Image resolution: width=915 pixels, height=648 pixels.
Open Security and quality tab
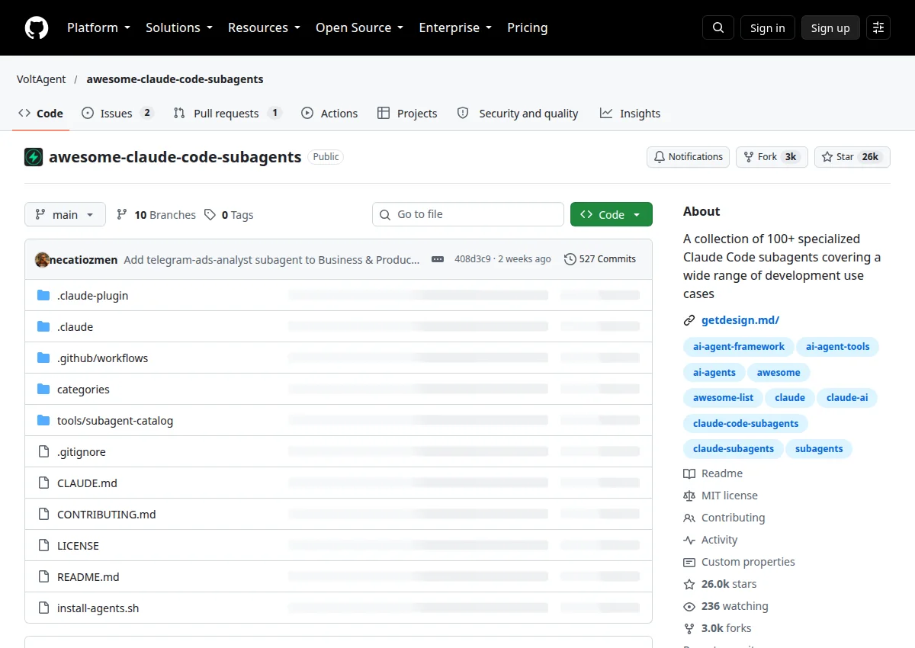[517, 113]
